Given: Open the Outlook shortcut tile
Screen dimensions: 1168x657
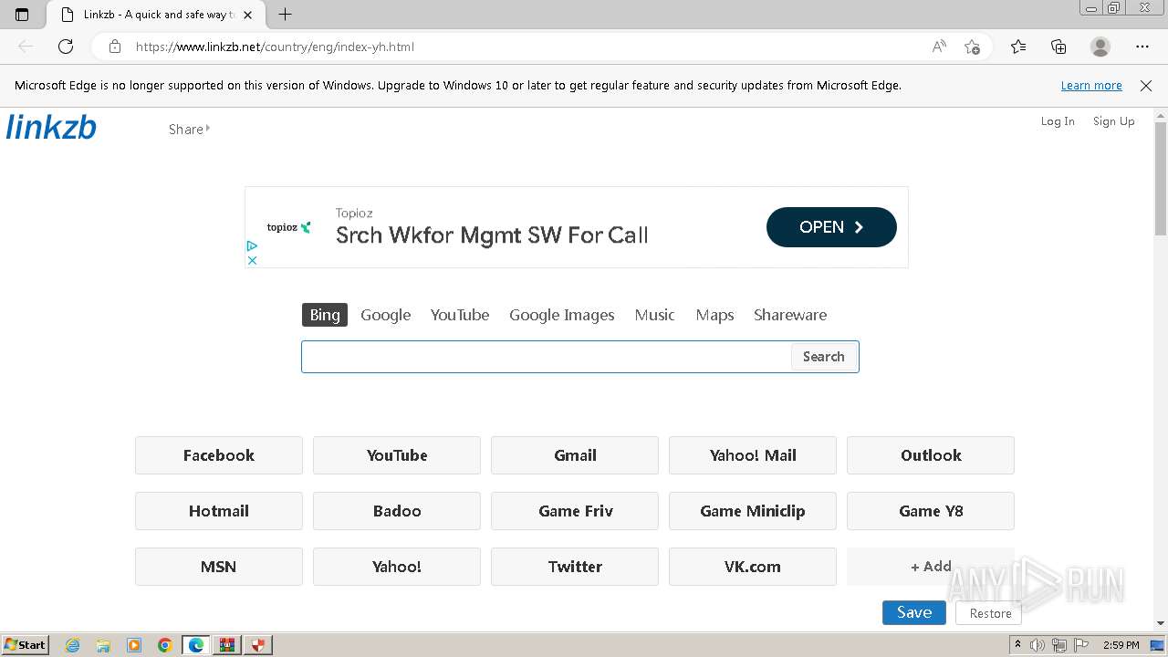Looking at the screenshot, I should pyautogui.click(x=931, y=455).
